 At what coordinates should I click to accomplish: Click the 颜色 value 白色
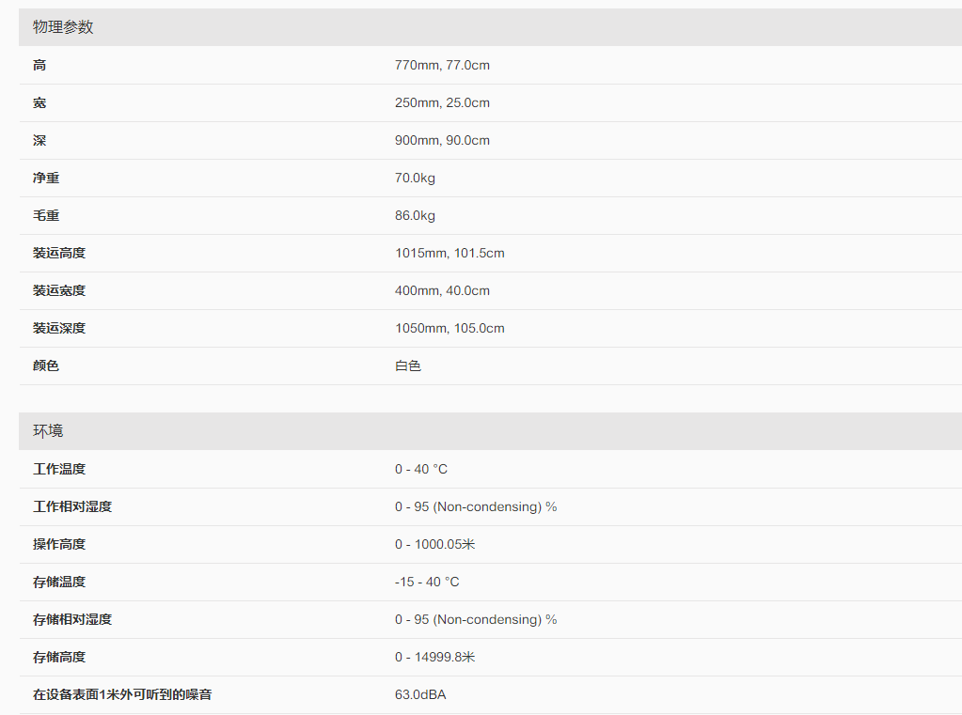coord(408,365)
